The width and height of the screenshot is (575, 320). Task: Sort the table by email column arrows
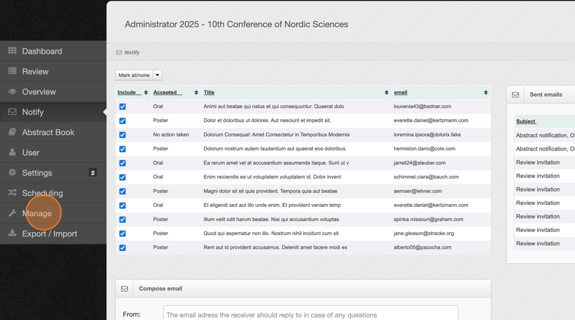485,93
